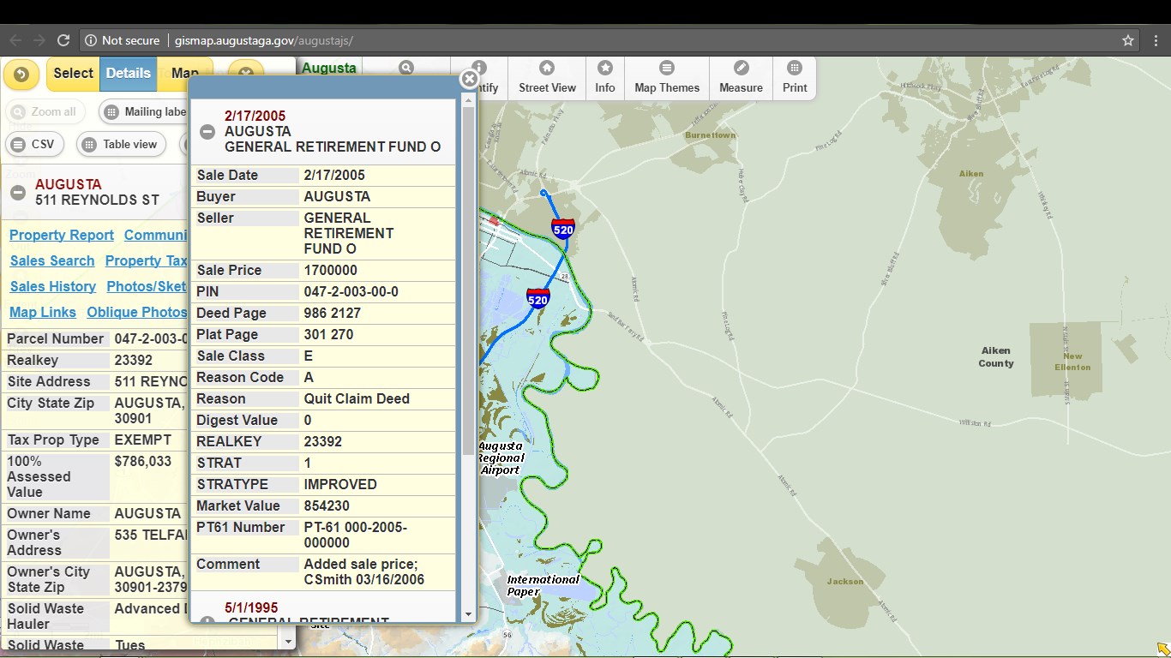This screenshot has height=658, width=1171.
Task: Export results with the CSV button
Action: (33, 144)
